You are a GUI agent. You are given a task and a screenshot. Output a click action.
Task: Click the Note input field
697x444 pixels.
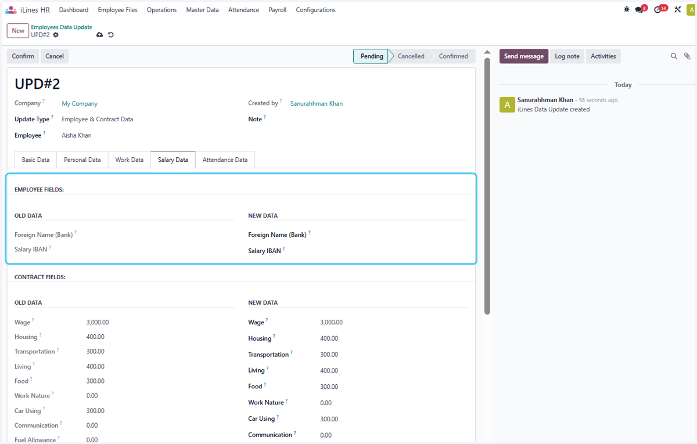pos(380,119)
